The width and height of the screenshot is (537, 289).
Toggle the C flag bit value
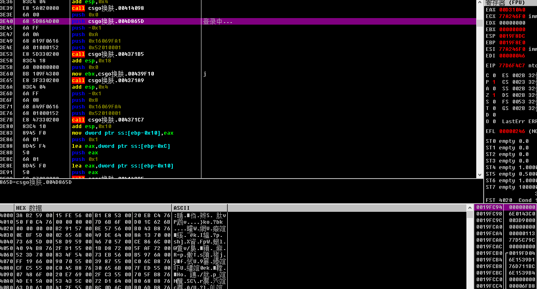point(494,76)
